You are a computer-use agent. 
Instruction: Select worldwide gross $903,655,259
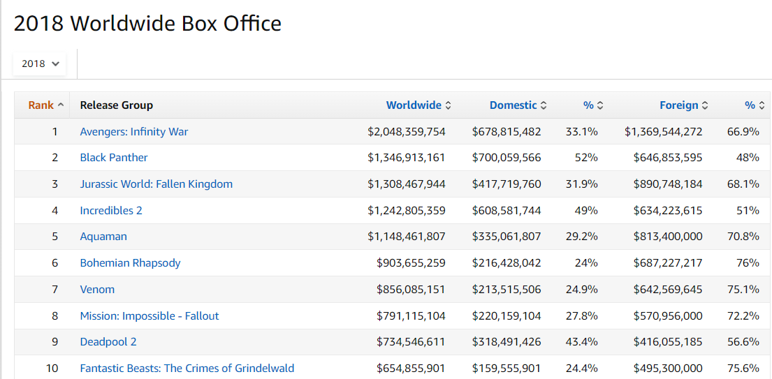pos(411,263)
